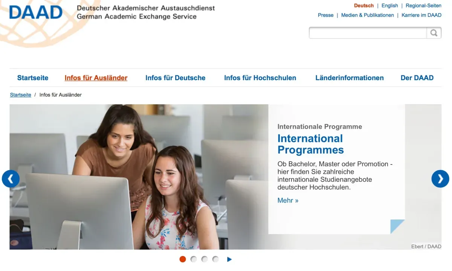Viewport: 452px width, 271px height.
Task: Select the second slide indicator dot
Action: [194, 259]
